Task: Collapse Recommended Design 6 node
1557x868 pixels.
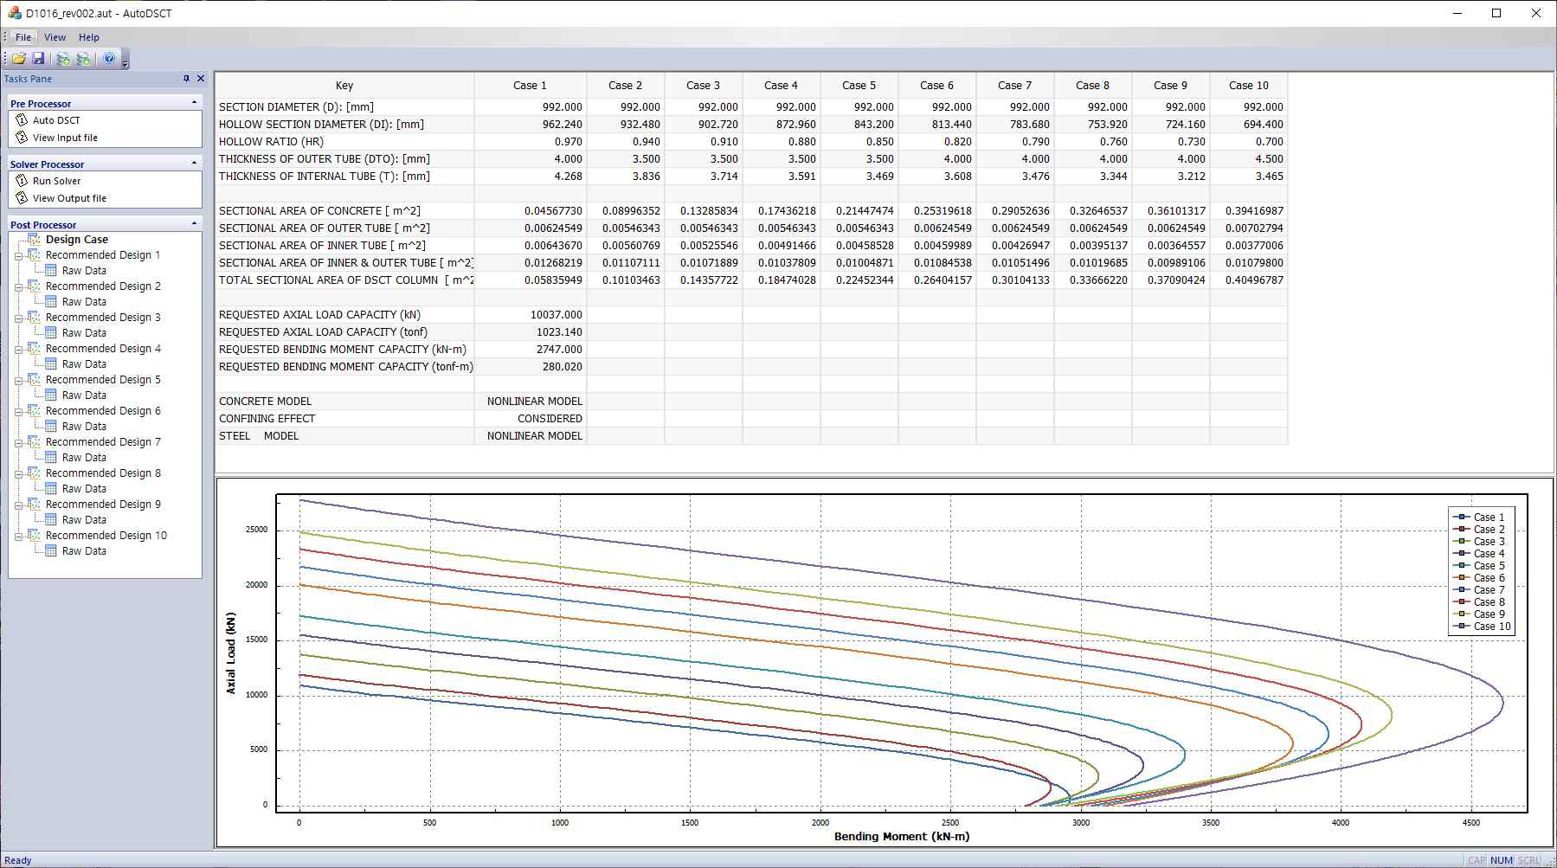Action: [x=18, y=411]
